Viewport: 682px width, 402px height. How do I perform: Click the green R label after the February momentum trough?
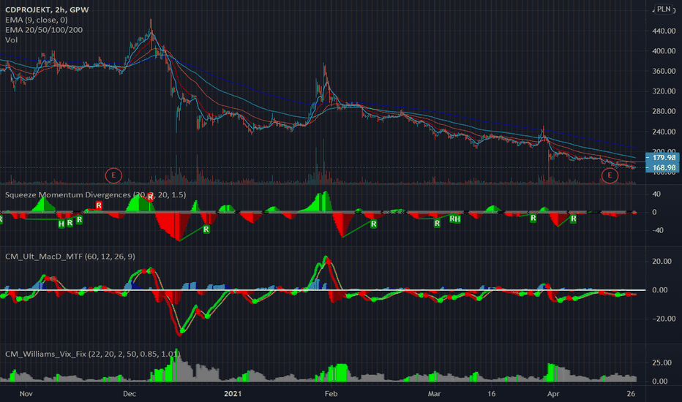coord(374,224)
